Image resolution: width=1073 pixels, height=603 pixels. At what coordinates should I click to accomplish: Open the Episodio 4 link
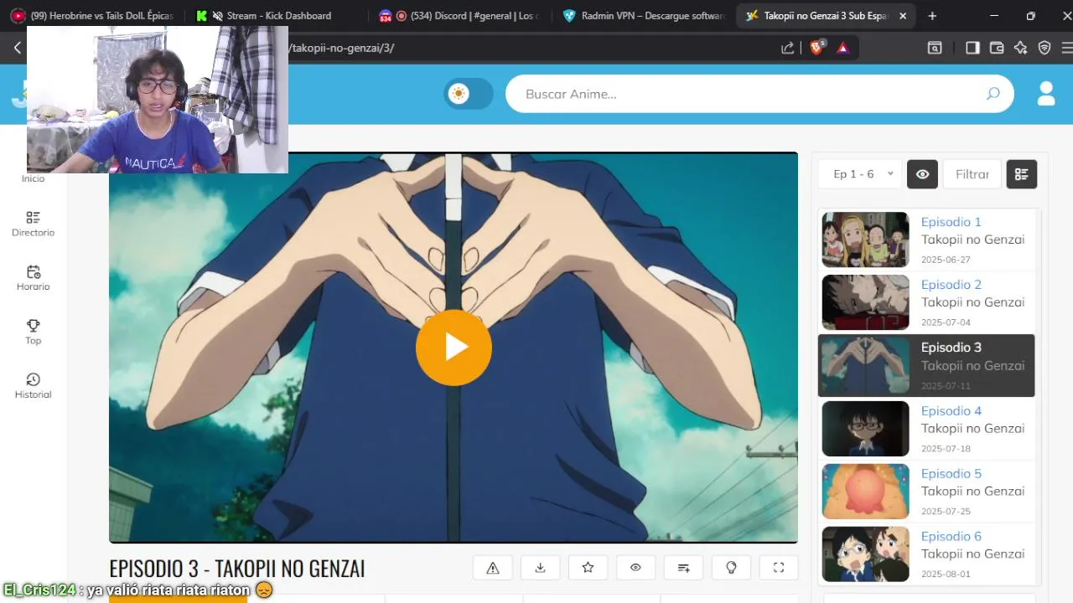point(951,410)
